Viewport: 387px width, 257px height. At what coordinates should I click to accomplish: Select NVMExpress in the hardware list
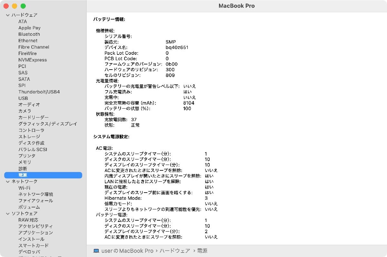[33, 60]
